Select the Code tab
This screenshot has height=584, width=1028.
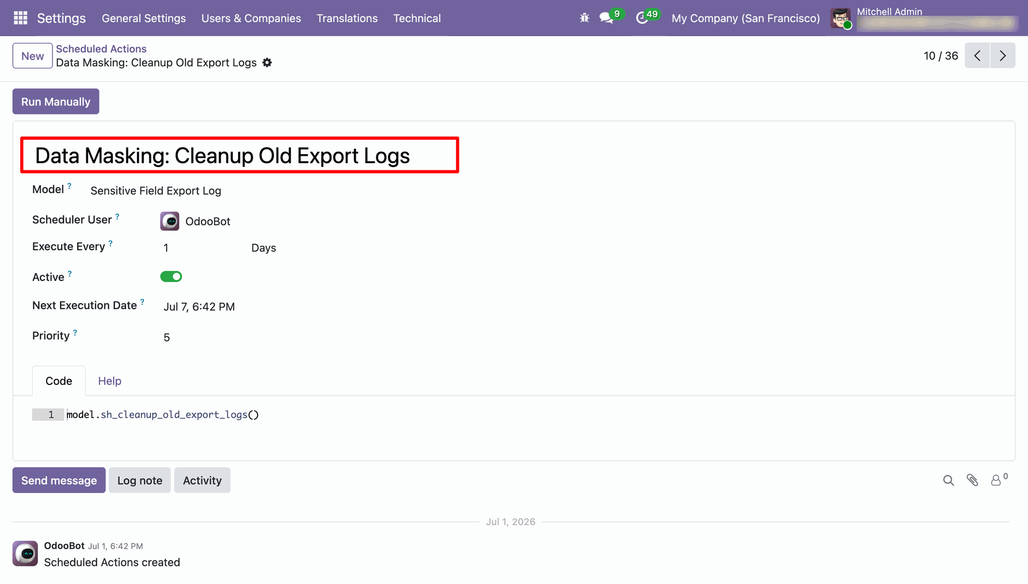59,381
